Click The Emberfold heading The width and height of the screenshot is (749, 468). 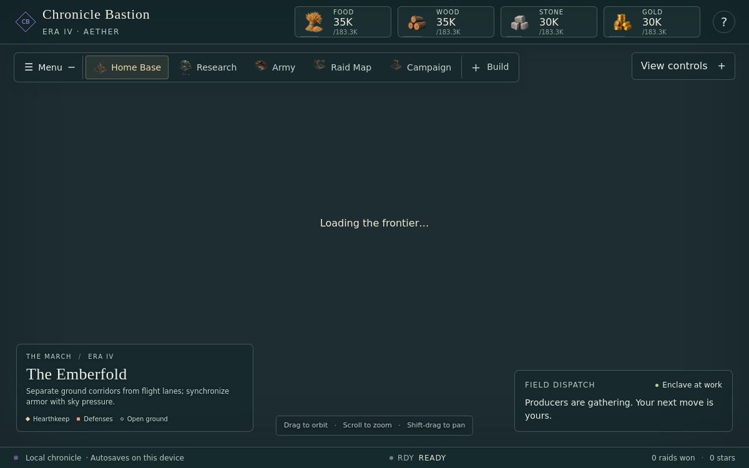(76, 374)
